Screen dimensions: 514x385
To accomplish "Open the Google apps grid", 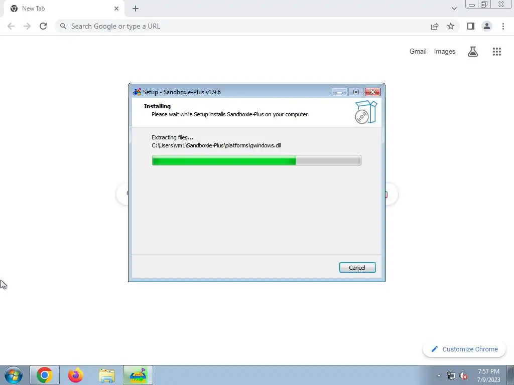I will point(497,52).
